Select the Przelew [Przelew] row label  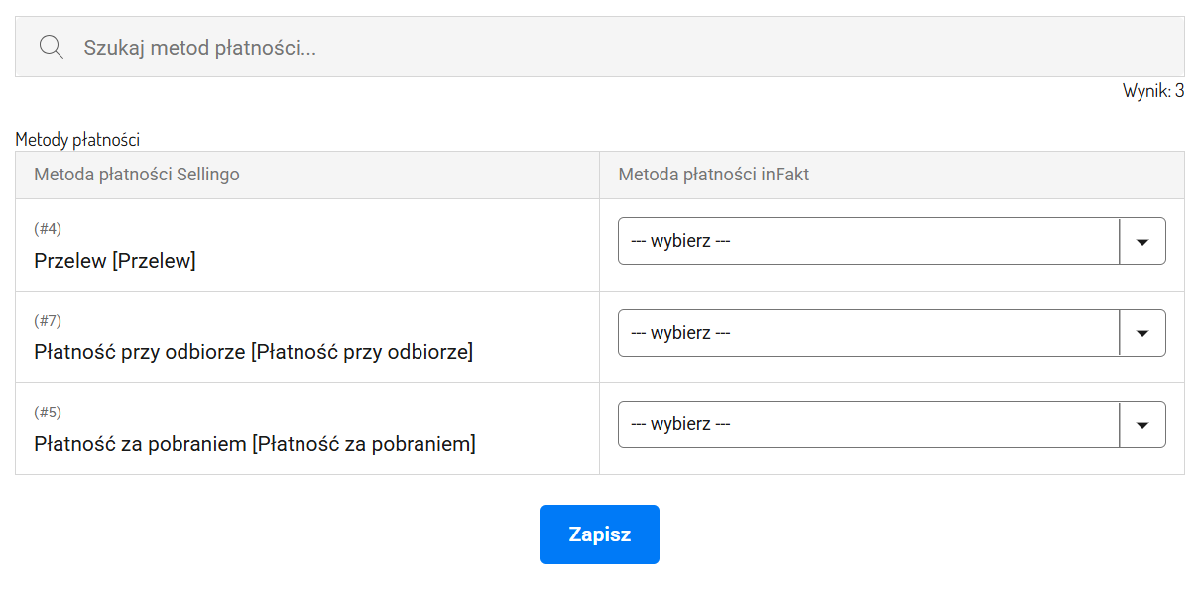click(x=115, y=261)
